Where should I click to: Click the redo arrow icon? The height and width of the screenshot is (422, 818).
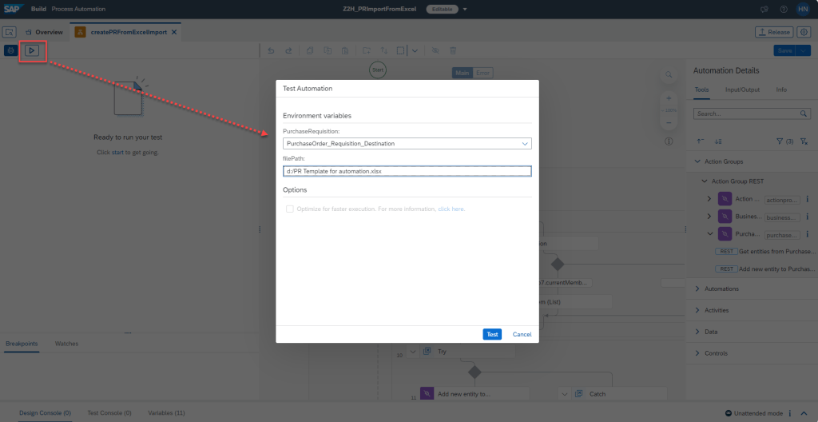coord(288,50)
